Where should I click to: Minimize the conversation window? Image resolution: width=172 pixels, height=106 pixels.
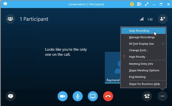tap(154, 4)
